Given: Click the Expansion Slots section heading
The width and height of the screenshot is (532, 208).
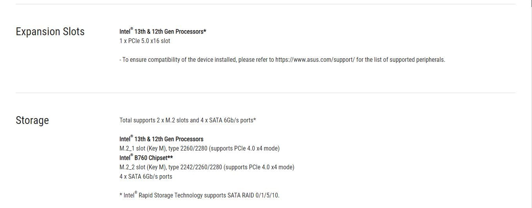Looking at the screenshot, I should coord(50,32).
